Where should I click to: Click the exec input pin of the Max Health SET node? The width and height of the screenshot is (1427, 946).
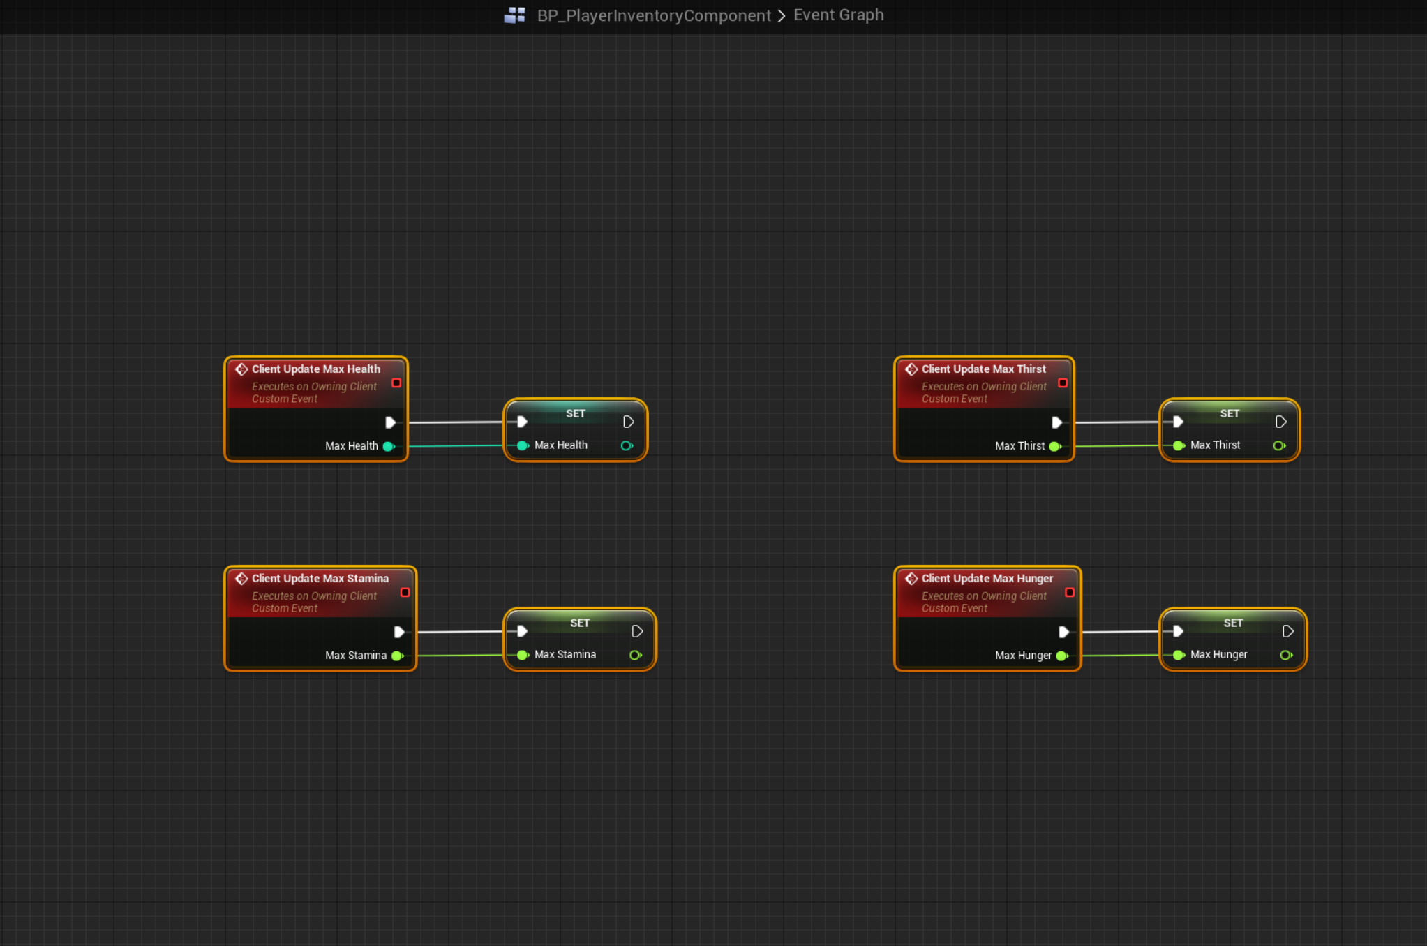[x=522, y=422]
